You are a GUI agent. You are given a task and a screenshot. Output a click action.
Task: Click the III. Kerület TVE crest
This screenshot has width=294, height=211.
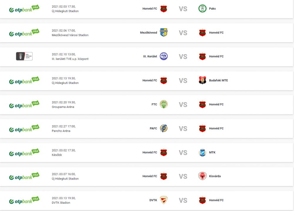164,56
